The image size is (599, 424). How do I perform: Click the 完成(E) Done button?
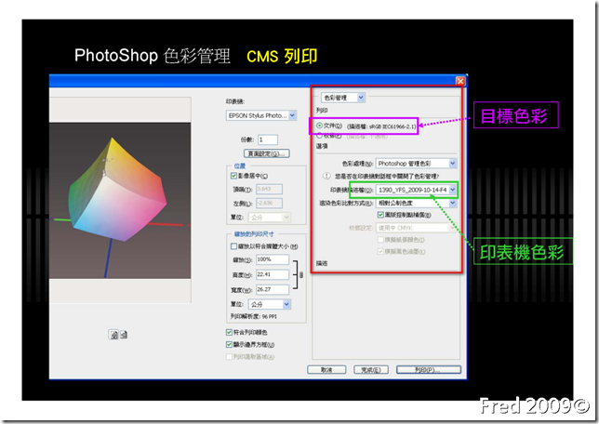tap(371, 370)
